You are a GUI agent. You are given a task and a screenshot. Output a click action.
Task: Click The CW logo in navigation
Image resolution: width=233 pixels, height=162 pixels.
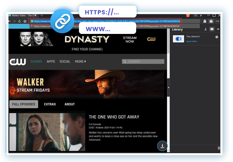(18, 62)
